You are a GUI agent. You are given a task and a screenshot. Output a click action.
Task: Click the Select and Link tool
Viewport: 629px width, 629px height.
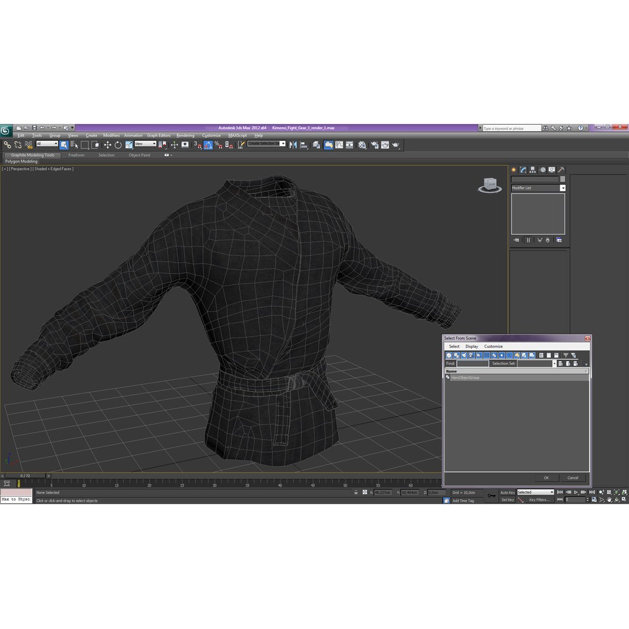[7, 145]
